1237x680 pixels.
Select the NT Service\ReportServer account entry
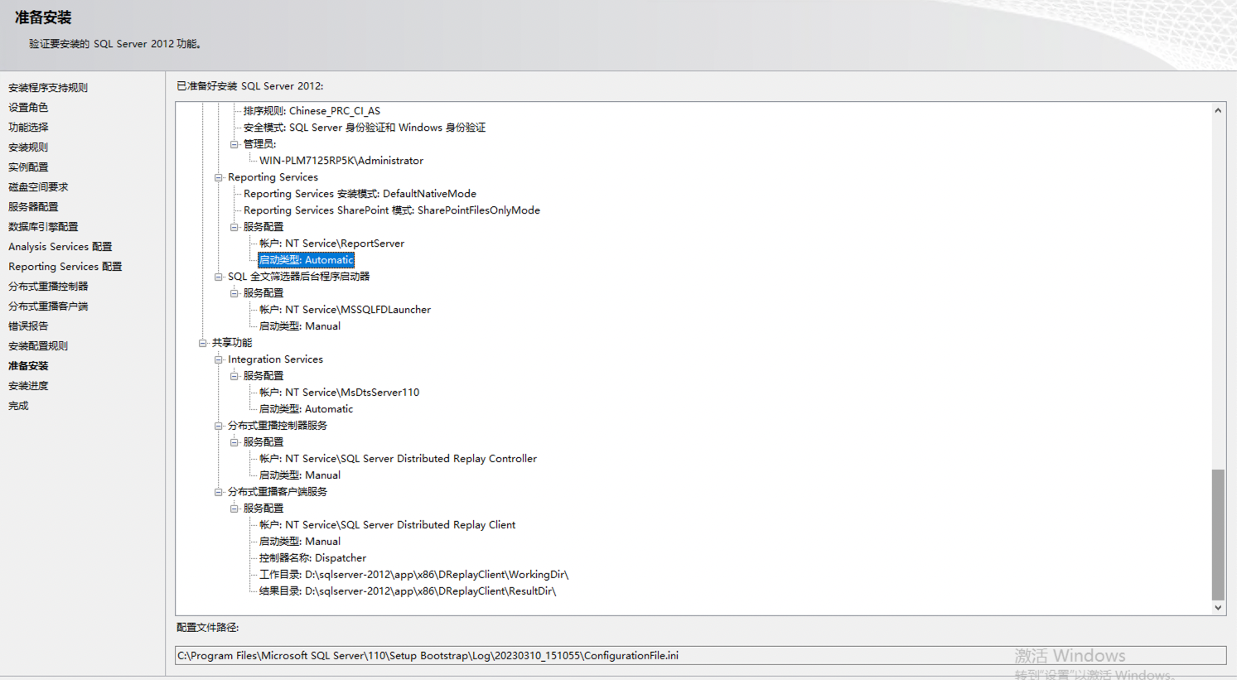click(331, 244)
